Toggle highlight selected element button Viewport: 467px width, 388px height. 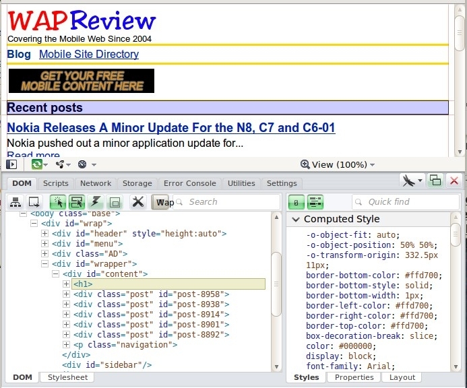coord(77,202)
